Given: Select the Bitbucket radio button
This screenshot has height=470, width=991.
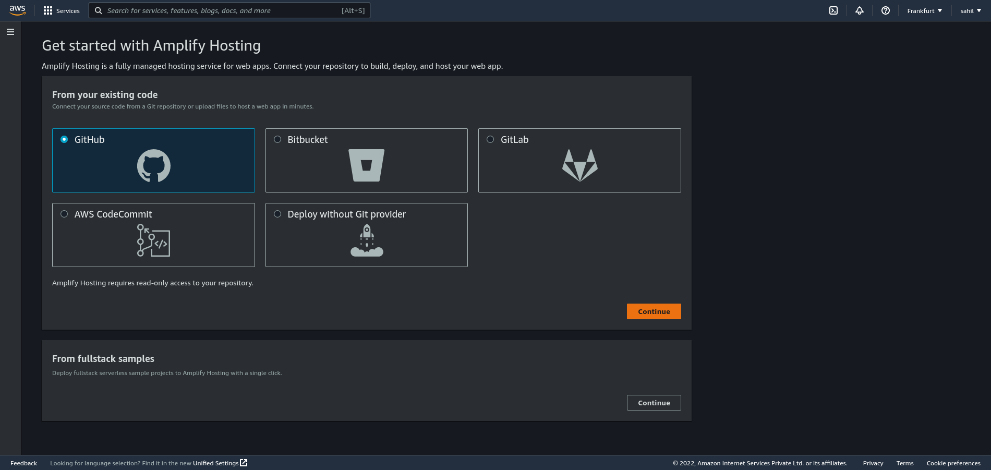Looking at the screenshot, I should [x=277, y=139].
